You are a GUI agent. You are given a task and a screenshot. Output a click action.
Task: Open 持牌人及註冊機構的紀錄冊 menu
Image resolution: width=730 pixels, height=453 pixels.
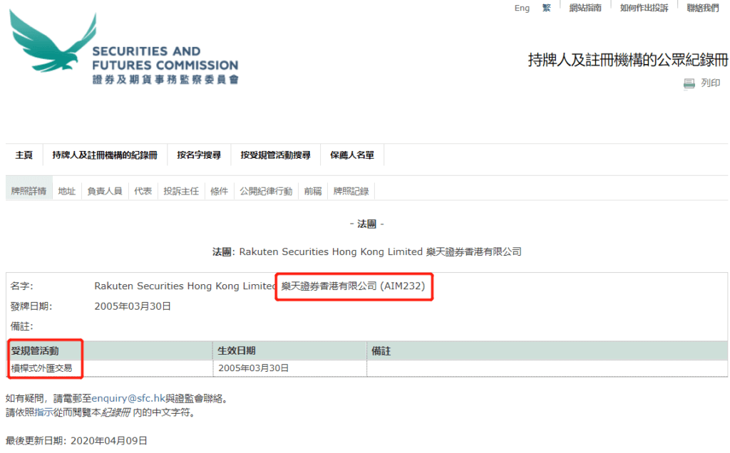tap(105, 155)
